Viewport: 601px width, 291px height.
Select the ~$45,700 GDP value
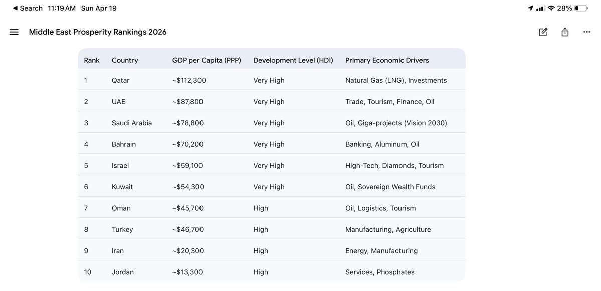coord(188,208)
